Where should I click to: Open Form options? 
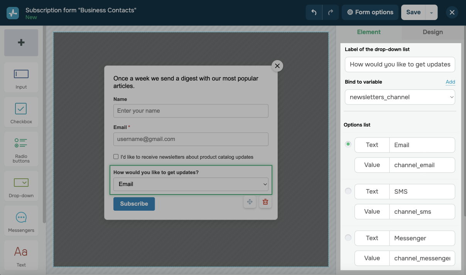370,12
